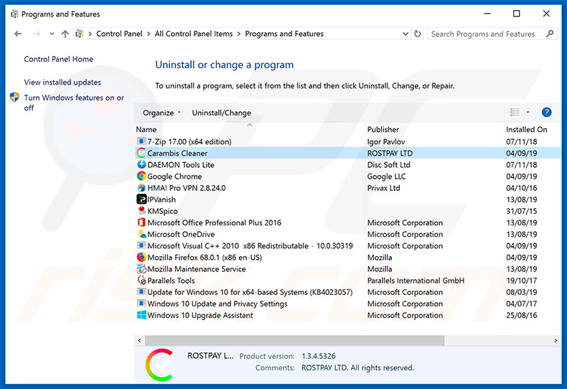This screenshot has width=567, height=389.
Task: Click the Microsoft Office icon
Action: pyautogui.click(x=141, y=222)
